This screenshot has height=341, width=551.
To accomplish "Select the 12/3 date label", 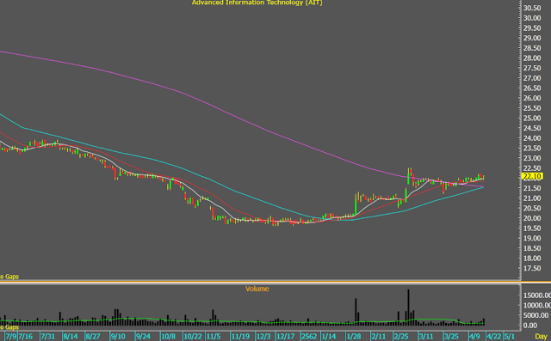I will click(x=263, y=337).
